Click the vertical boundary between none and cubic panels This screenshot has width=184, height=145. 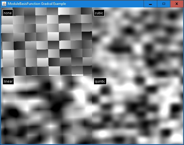click(92, 42)
